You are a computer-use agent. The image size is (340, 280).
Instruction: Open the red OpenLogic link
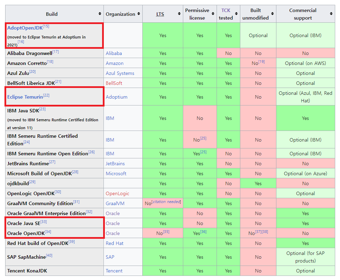[117, 193]
